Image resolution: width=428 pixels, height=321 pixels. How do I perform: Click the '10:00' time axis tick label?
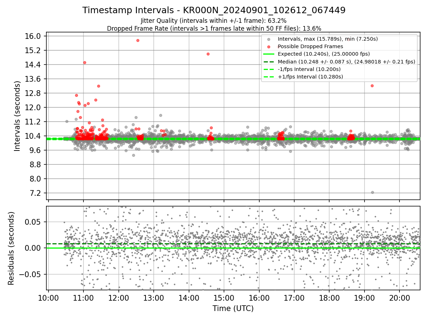click(x=49, y=297)
